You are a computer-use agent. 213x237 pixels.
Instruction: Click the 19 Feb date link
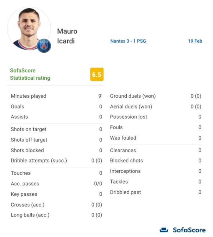tap(195, 41)
